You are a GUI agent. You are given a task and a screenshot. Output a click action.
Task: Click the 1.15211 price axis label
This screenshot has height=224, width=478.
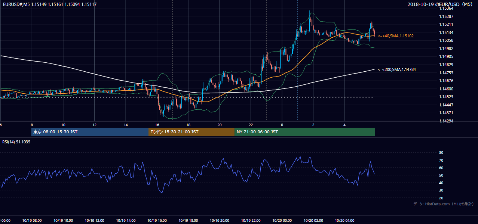click(x=446, y=24)
